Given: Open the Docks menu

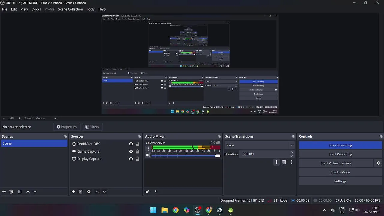Looking at the screenshot, I should point(36,9).
